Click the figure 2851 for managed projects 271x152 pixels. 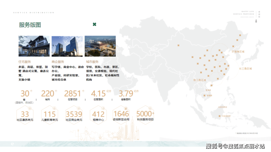tap(73, 94)
